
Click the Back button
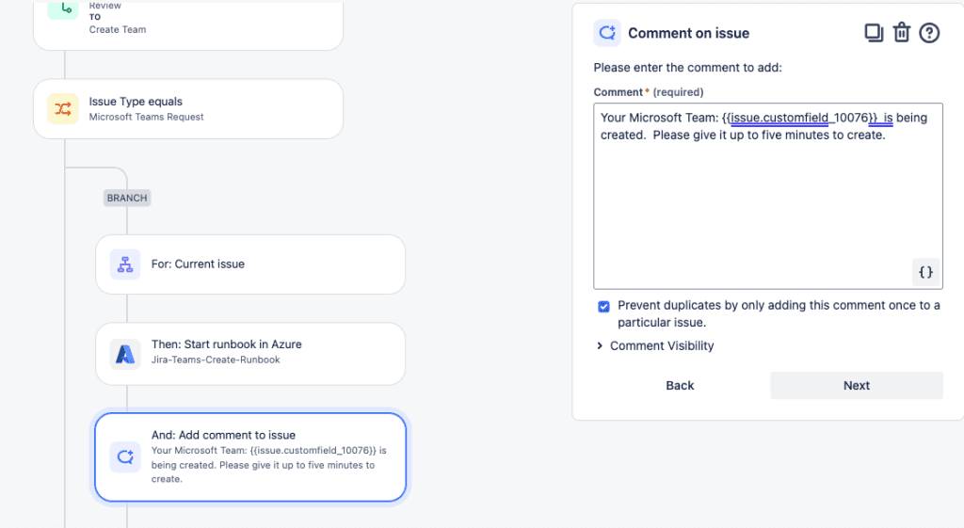pyautogui.click(x=680, y=386)
